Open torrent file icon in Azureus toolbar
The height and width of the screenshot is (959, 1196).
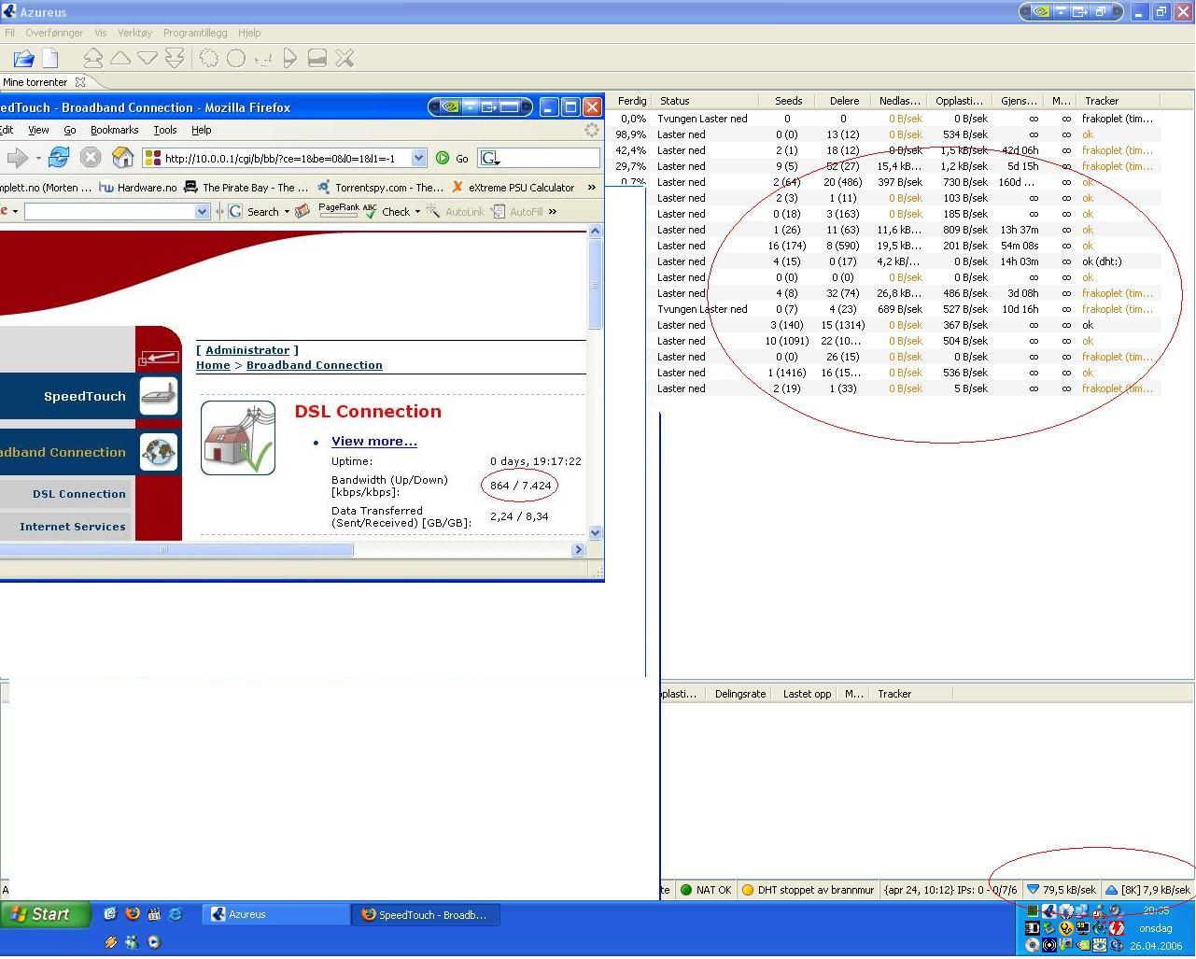pos(24,59)
